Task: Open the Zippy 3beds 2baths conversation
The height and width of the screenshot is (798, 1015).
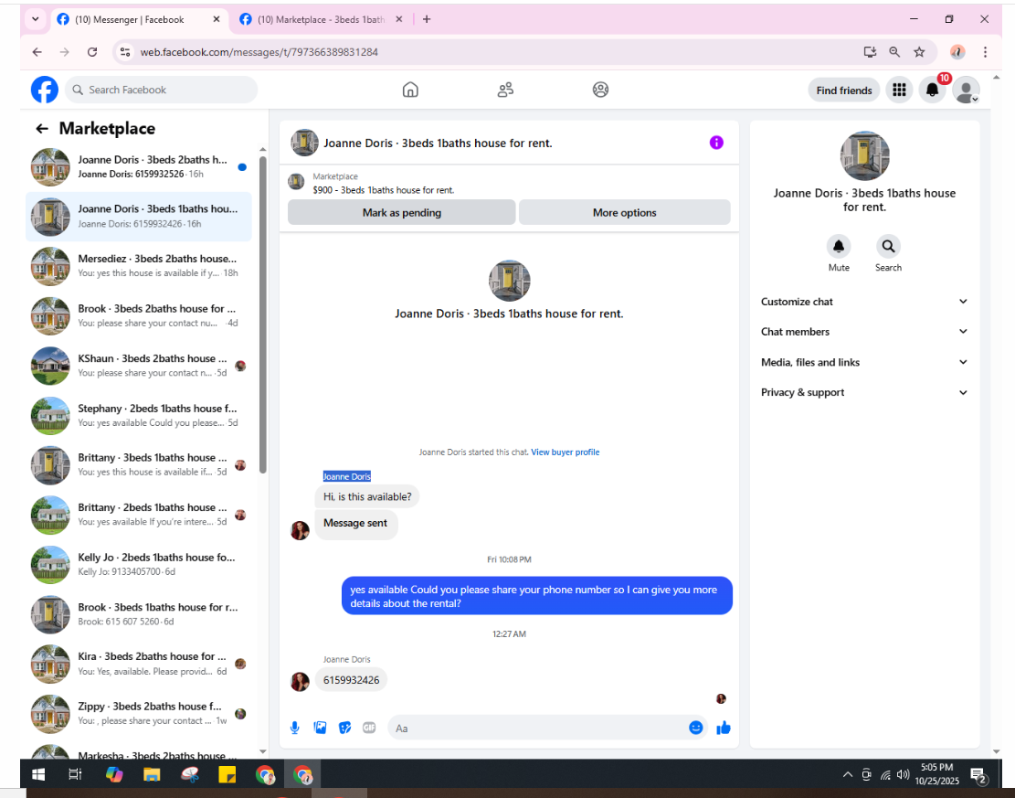Action: point(139,713)
